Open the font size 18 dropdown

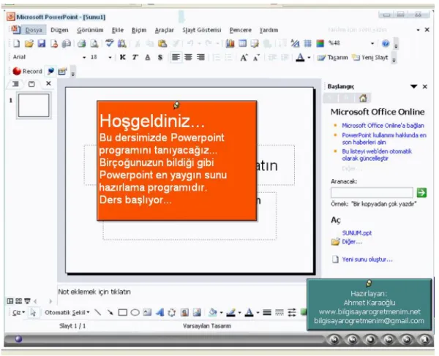pos(110,57)
